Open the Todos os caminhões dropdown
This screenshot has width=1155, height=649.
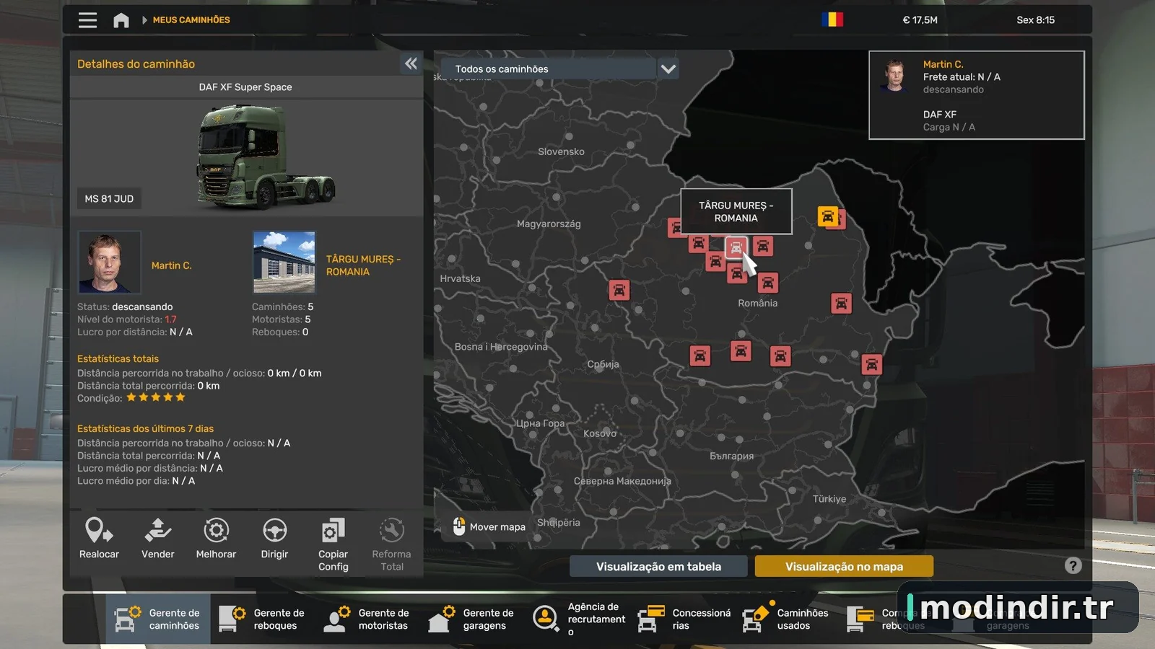[559, 69]
